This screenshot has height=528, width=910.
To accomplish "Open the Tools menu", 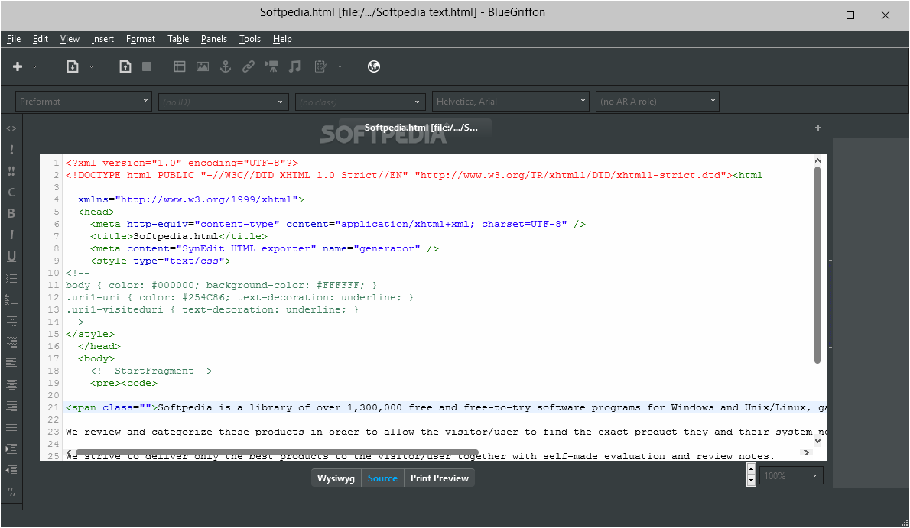I will point(250,39).
